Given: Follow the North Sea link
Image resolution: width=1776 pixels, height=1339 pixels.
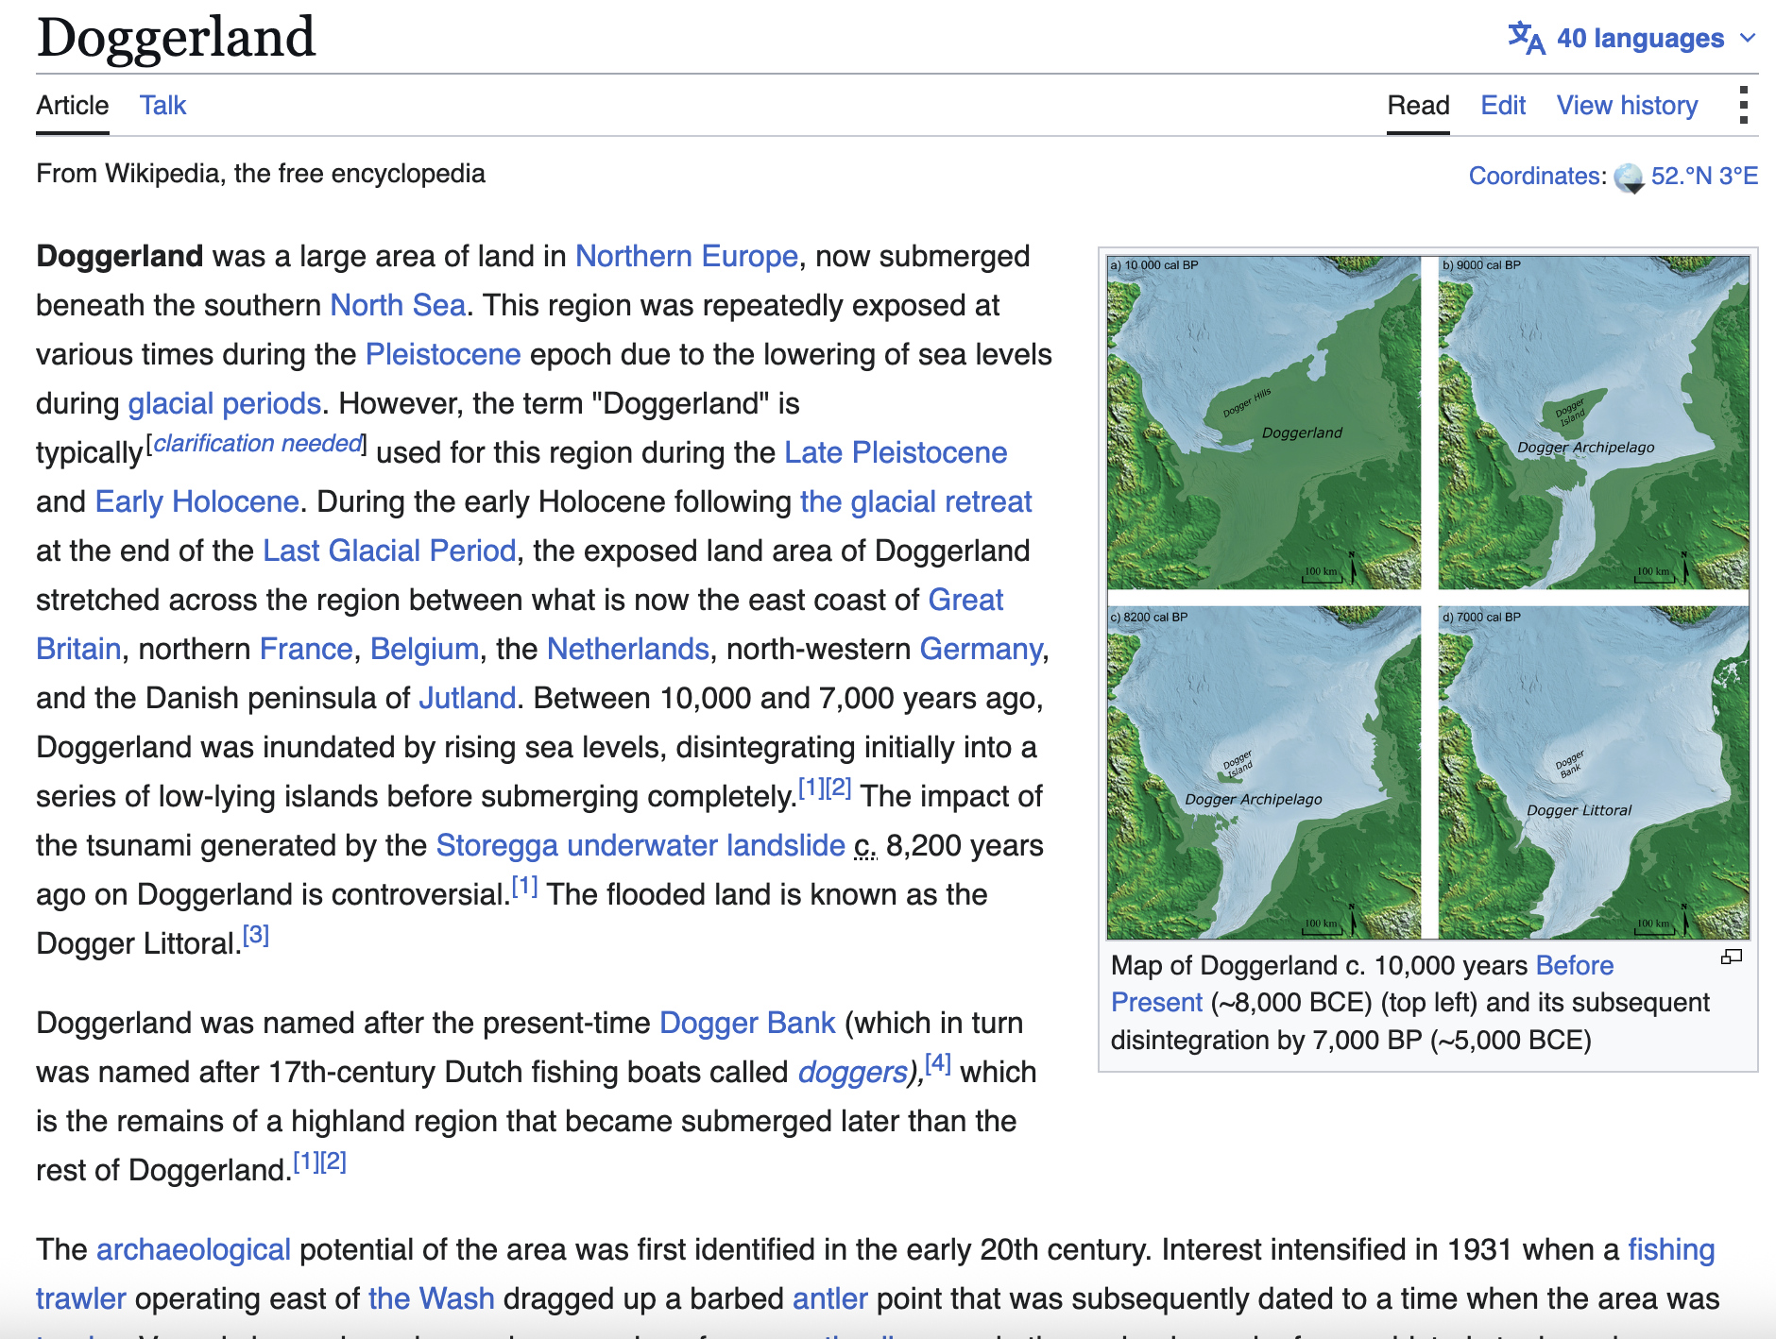Looking at the screenshot, I should point(398,305).
